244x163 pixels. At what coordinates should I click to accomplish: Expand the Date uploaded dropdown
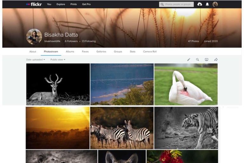pyautogui.click(x=35, y=59)
